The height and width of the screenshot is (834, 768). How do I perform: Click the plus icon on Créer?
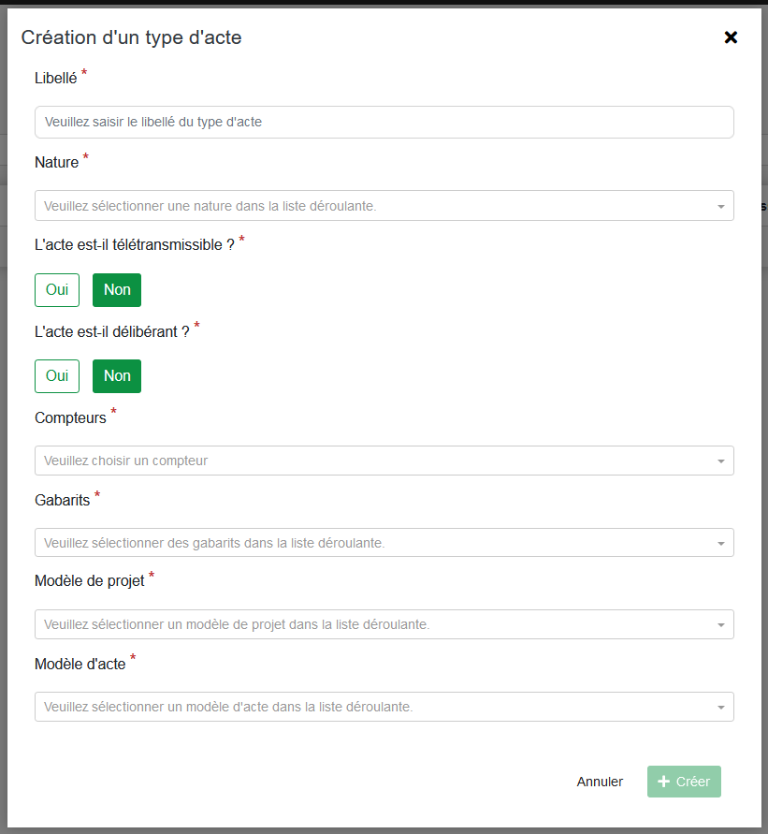point(664,782)
